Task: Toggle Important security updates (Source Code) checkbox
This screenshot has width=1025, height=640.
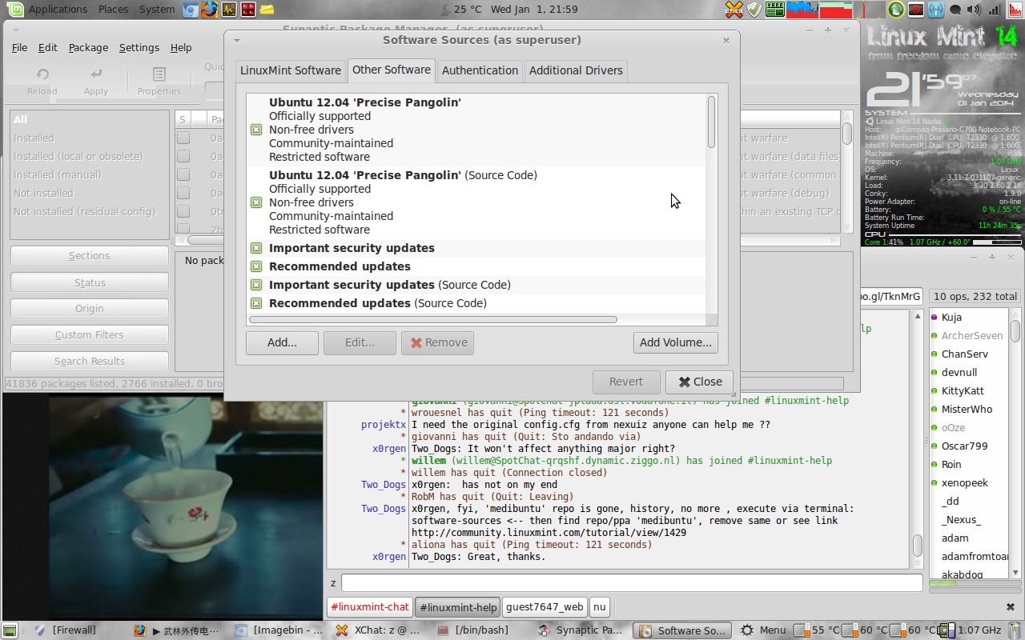Action: coord(256,285)
